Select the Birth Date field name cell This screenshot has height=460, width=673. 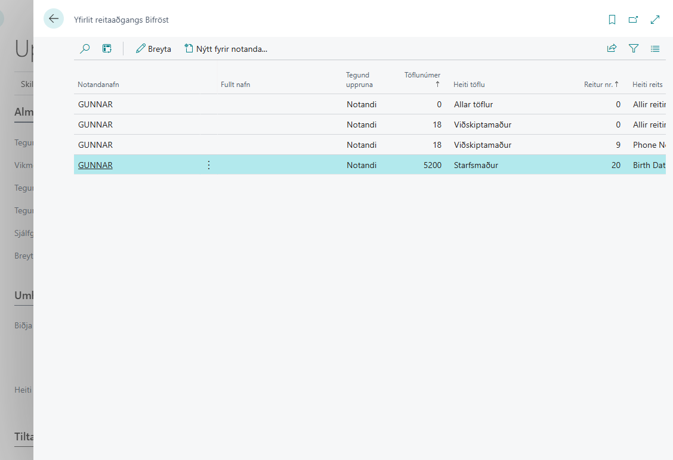pyautogui.click(x=649, y=165)
